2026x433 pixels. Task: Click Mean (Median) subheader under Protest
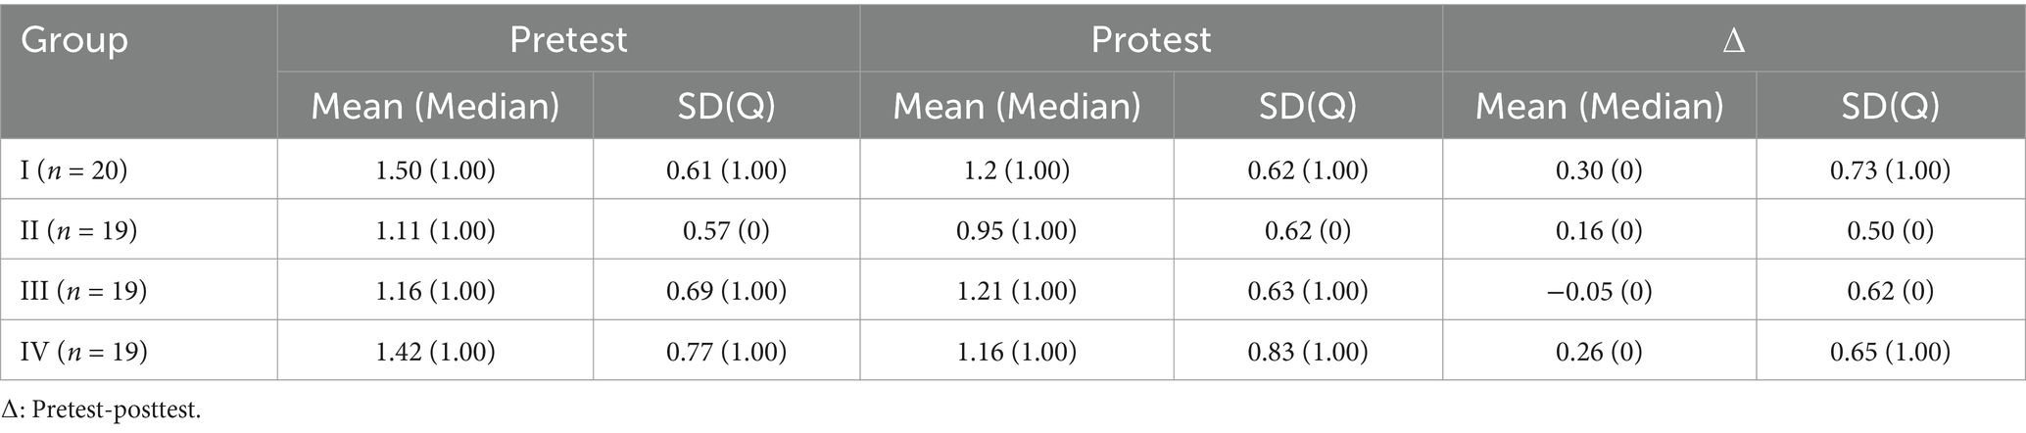[1017, 106]
